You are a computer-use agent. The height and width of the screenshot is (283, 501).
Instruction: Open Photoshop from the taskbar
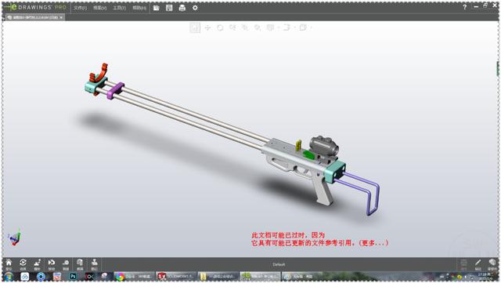[x=73, y=276]
